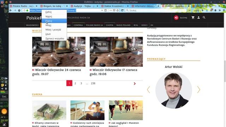
Task: Reset zoom via 100% indicator
Action: (196, 11)
